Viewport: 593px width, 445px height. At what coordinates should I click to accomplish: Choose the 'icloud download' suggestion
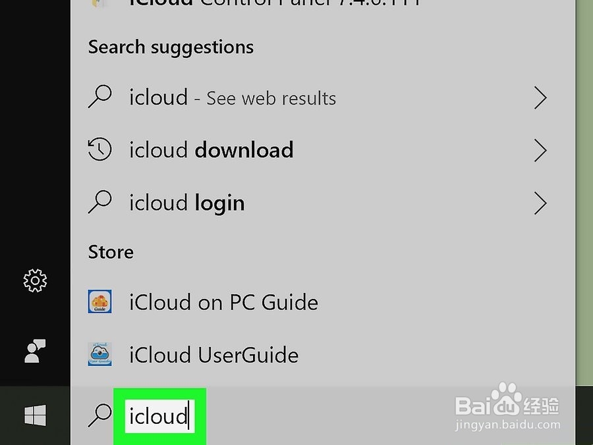tap(211, 150)
